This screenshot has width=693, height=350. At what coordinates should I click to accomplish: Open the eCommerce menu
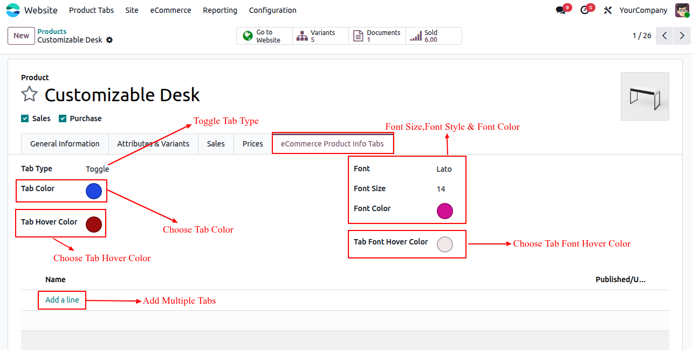[170, 10]
